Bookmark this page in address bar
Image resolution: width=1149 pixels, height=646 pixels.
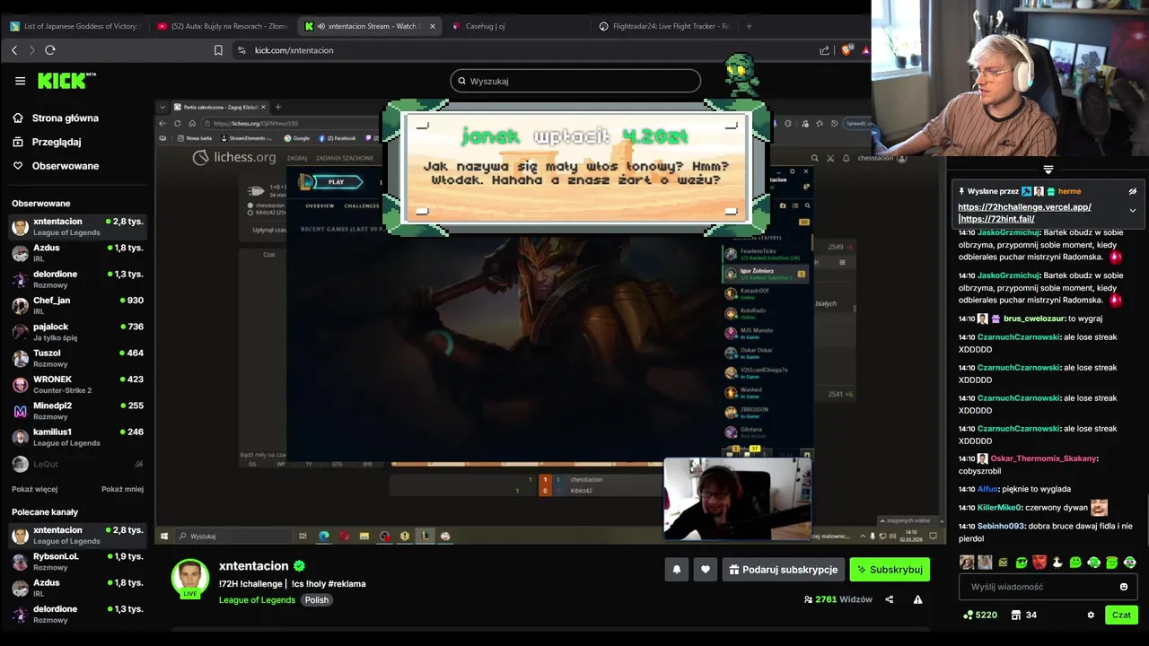(218, 50)
